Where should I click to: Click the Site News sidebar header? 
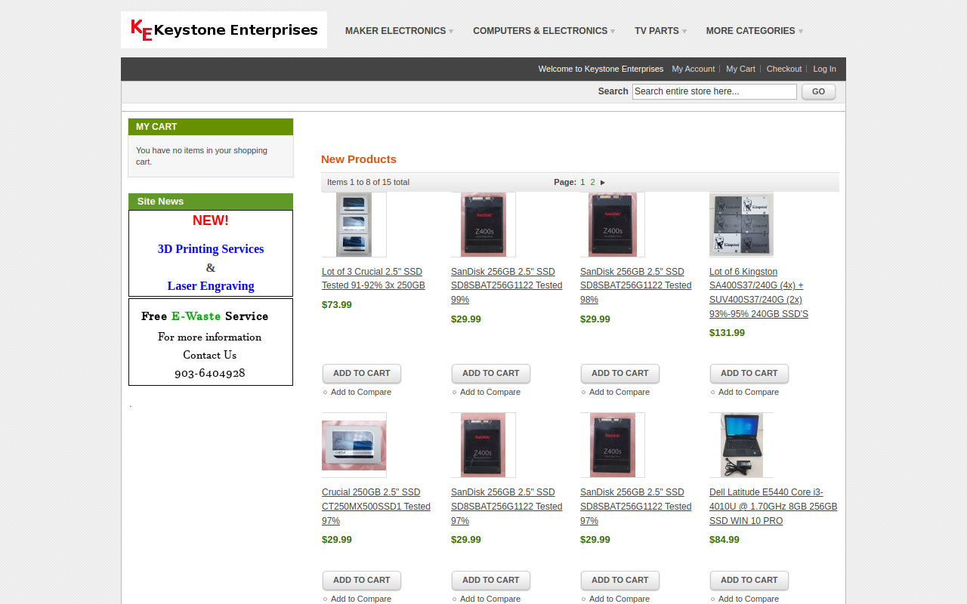pyautogui.click(x=211, y=202)
